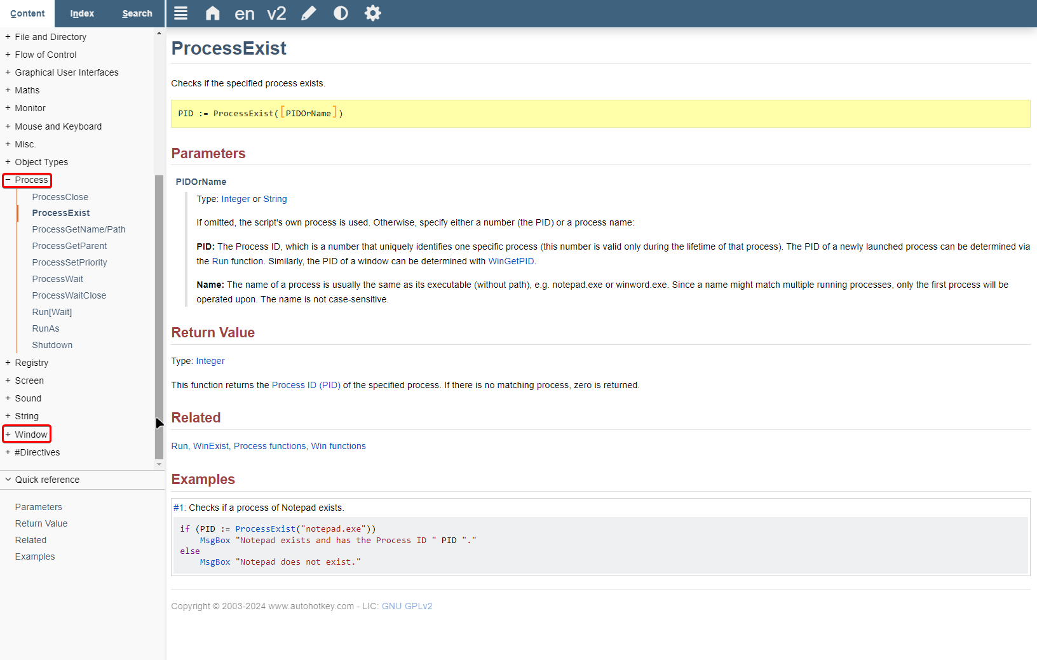The width and height of the screenshot is (1037, 660).
Task: Click the Parameters section heading
Action: 208,153
